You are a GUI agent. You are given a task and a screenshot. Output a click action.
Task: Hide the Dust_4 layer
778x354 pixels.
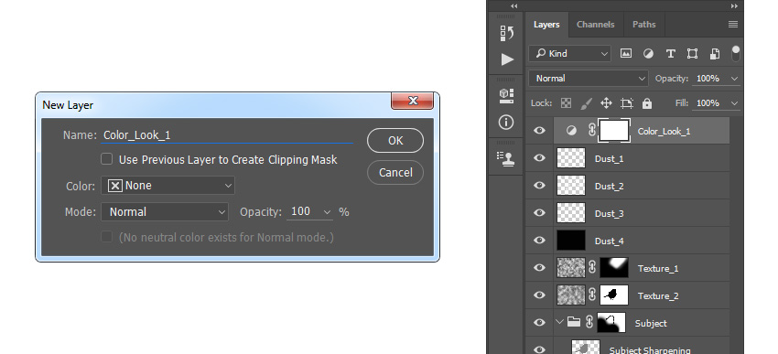pyautogui.click(x=539, y=240)
